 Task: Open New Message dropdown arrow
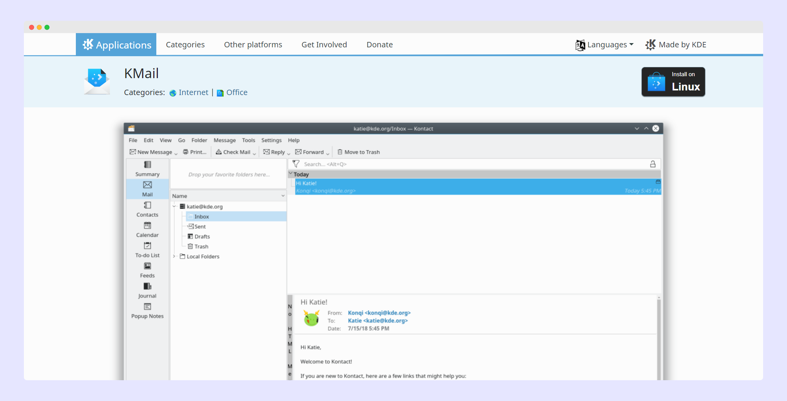[x=176, y=153]
